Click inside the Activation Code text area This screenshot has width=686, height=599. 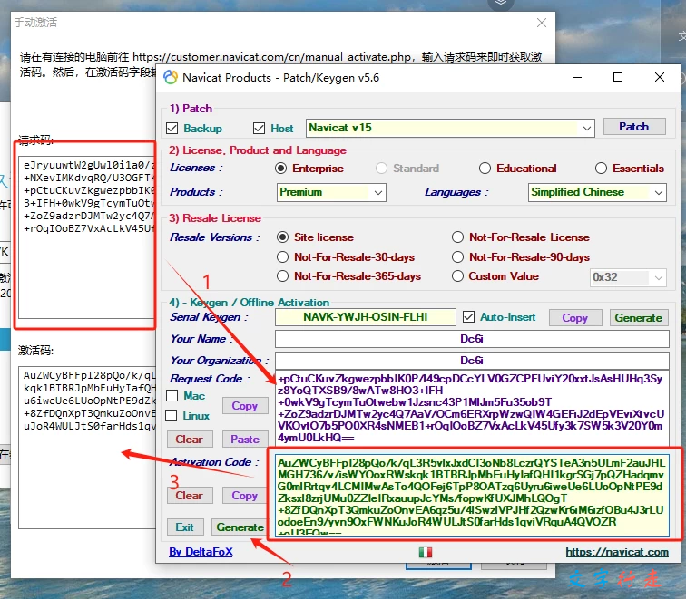[x=472, y=495]
